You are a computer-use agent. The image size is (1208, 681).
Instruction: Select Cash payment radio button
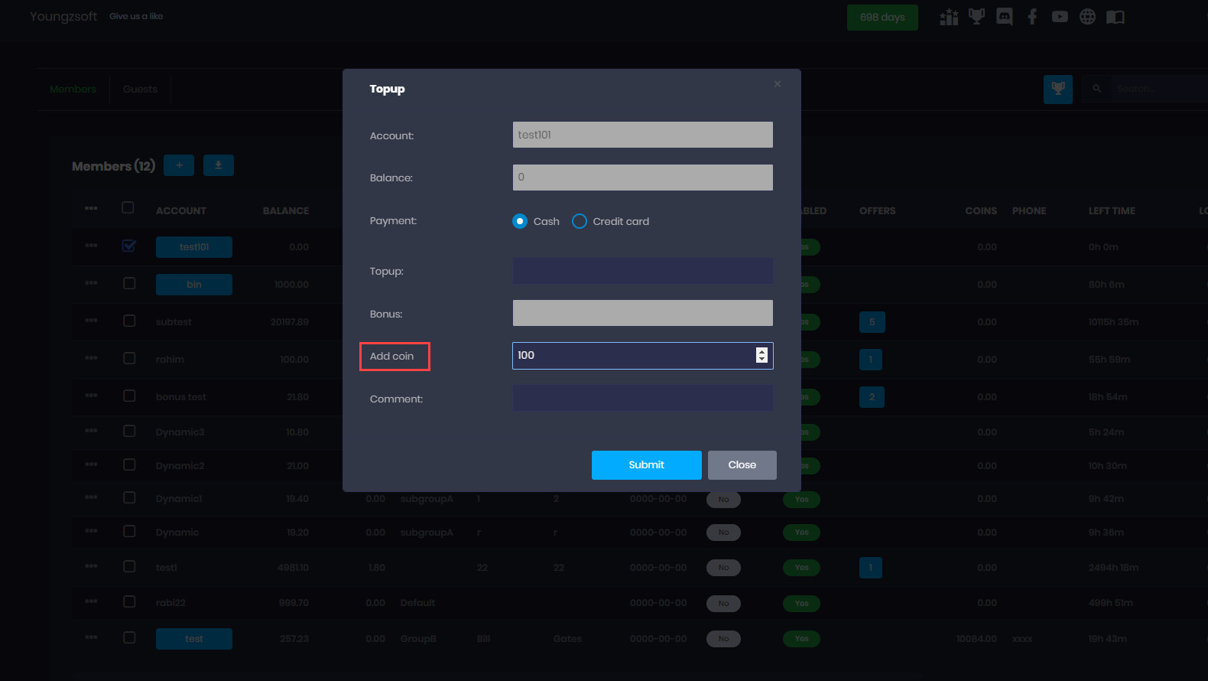coord(520,221)
